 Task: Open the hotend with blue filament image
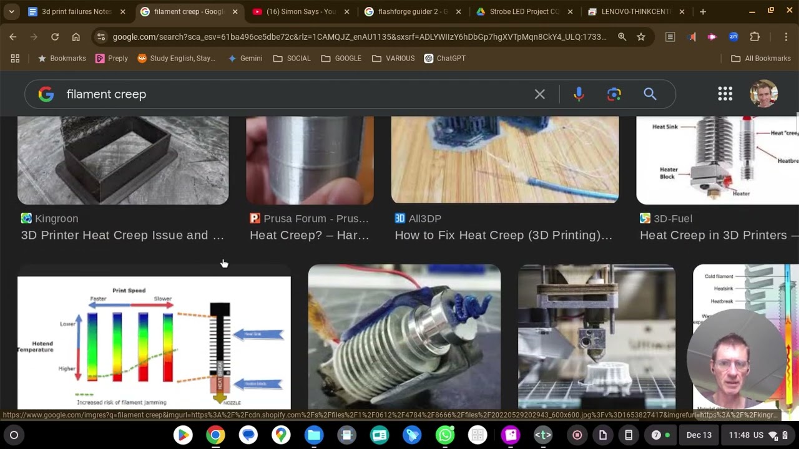click(404, 337)
